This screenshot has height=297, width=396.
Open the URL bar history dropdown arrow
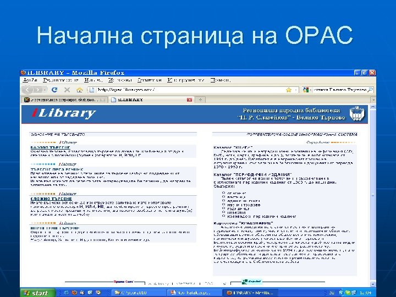click(296, 90)
